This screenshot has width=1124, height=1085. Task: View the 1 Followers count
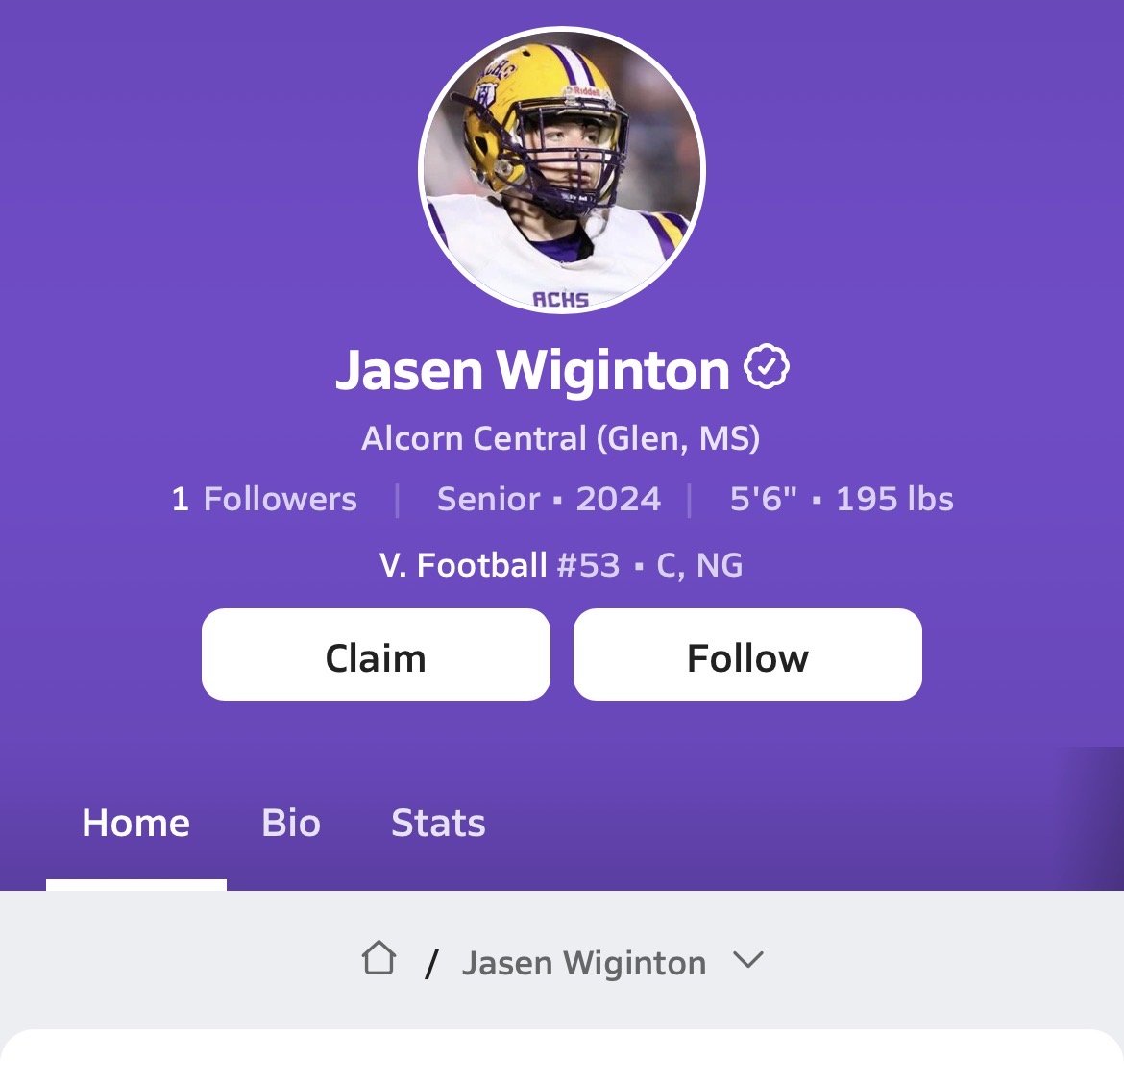click(x=264, y=499)
